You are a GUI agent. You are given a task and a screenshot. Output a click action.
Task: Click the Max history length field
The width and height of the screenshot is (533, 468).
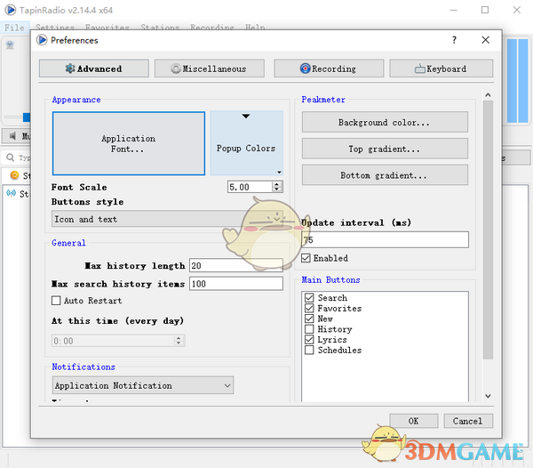[236, 265]
